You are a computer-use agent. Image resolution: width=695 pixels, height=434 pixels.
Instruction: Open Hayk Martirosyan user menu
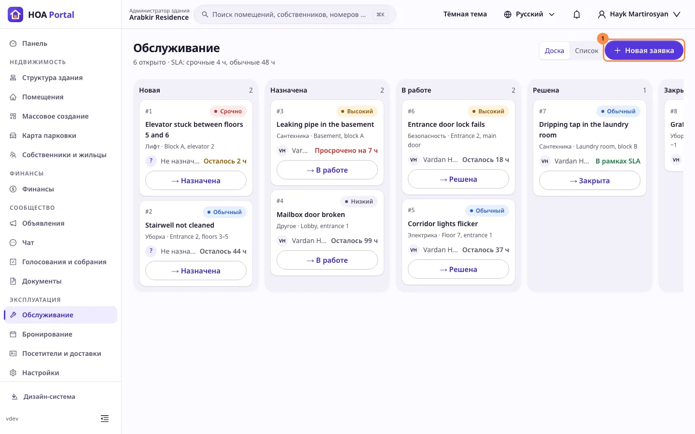click(x=639, y=14)
